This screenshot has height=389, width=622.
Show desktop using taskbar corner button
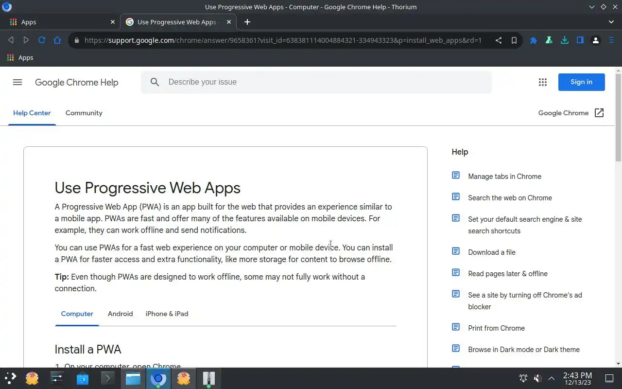point(609,378)
